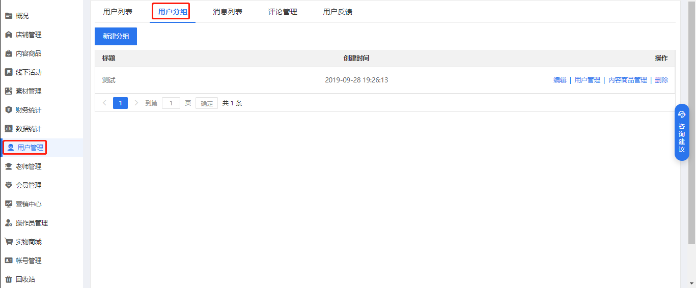Image resolution: width=696 pixels, height=288 pixels.
Task: Open 用户管理 link in 测试 row
Action: coord(587,80)
